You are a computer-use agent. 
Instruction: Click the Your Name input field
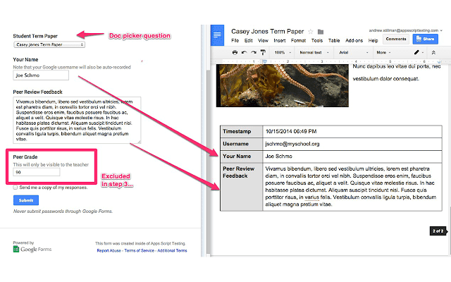tap(41, 75)
